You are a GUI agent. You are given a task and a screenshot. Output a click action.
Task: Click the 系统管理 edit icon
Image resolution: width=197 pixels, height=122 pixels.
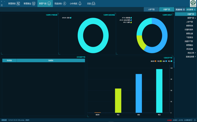pyautogui.click(x=18, y=3)
